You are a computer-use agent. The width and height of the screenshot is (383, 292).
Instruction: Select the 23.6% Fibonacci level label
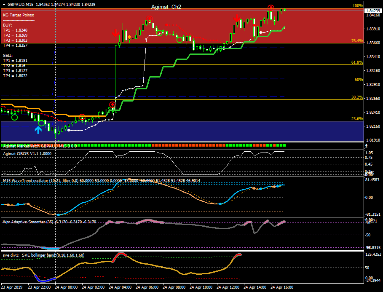[x=357, y=119]
